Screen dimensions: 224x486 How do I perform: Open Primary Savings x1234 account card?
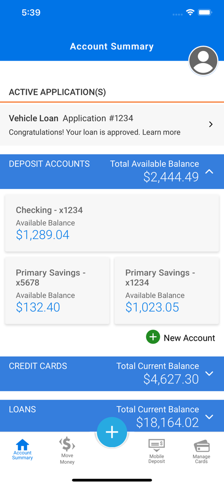[x=167, y=291]
